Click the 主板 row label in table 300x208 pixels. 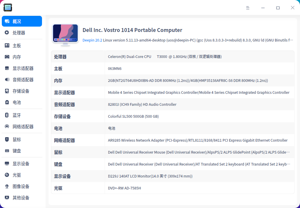point(58,69)
